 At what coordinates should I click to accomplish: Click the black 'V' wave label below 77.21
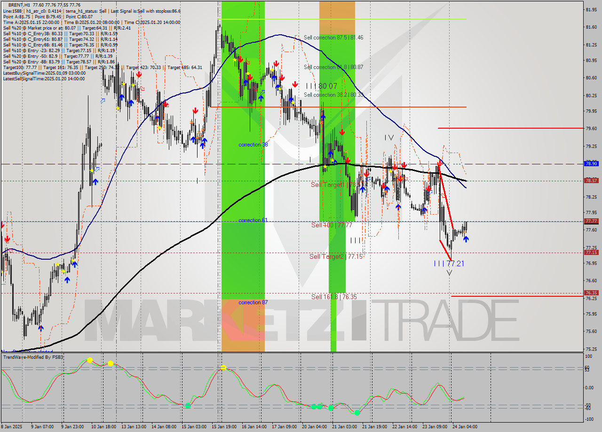(449, 272)
